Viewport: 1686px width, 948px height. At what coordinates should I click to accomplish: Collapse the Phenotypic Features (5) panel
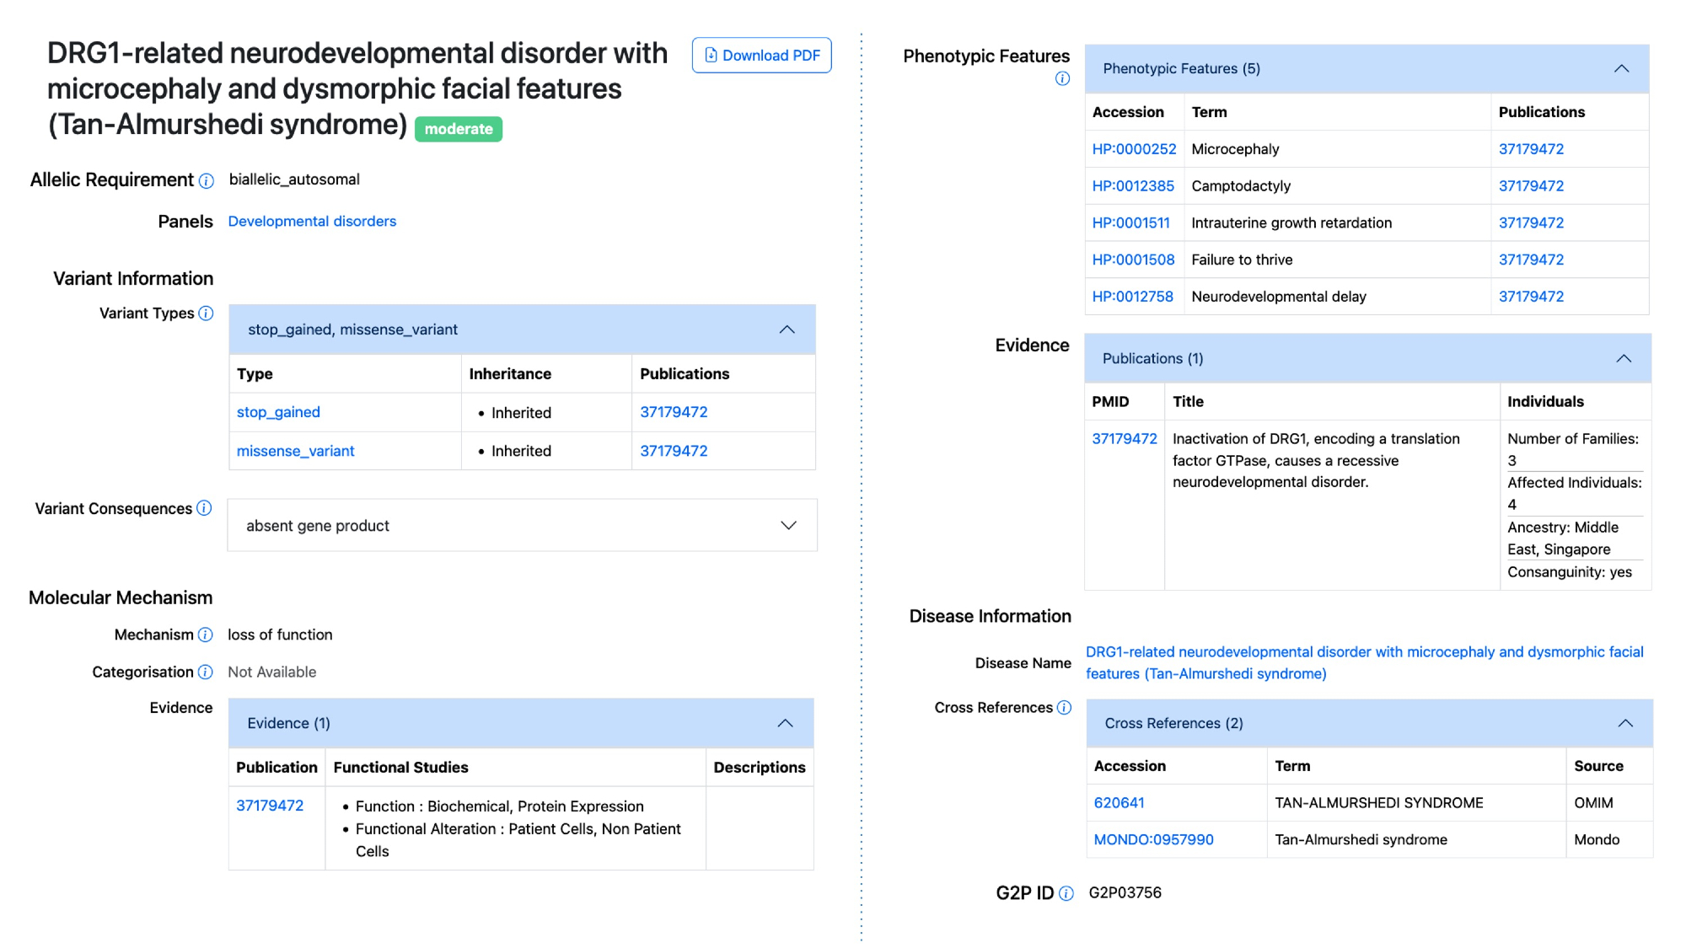click(x=1621, y=68)
